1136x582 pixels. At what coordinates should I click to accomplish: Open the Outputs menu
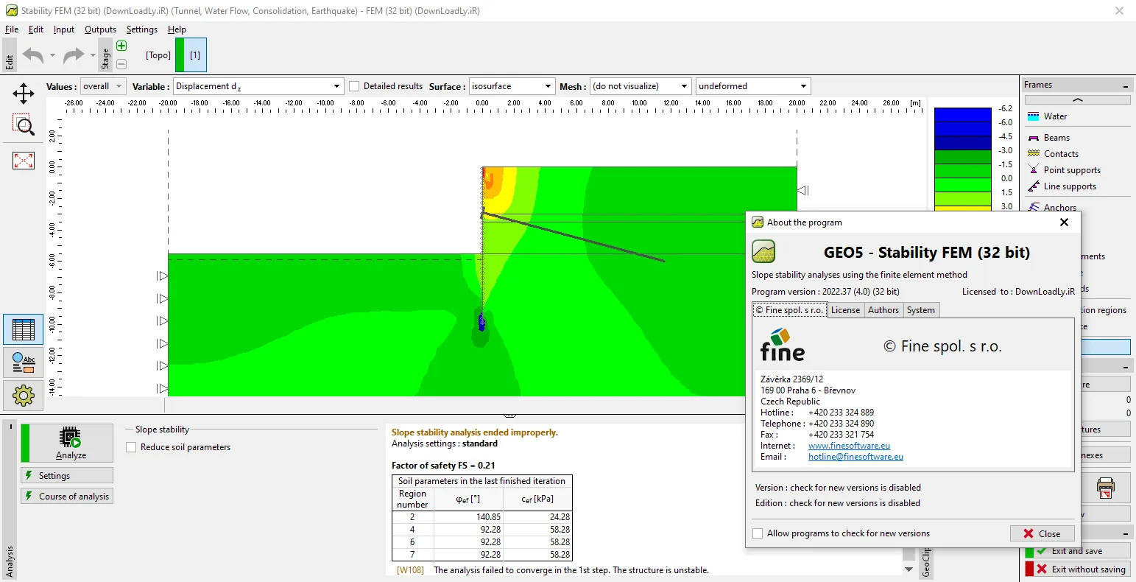click(x=100, y=29)
